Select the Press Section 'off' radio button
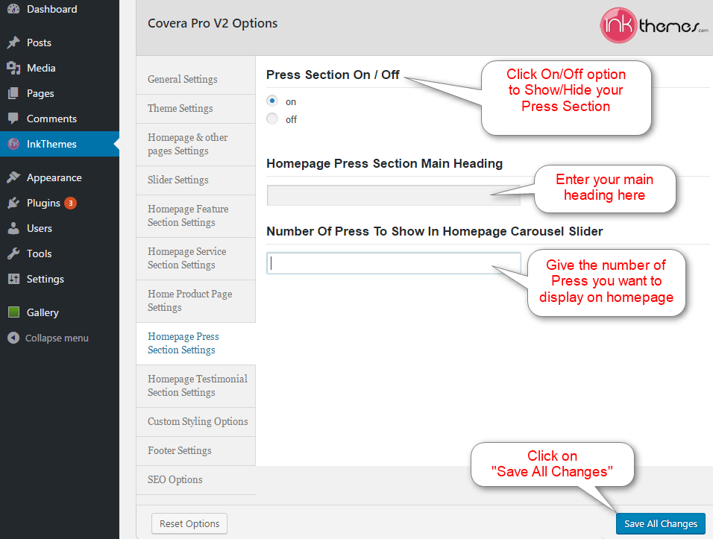713x539 pixels. 272,119
